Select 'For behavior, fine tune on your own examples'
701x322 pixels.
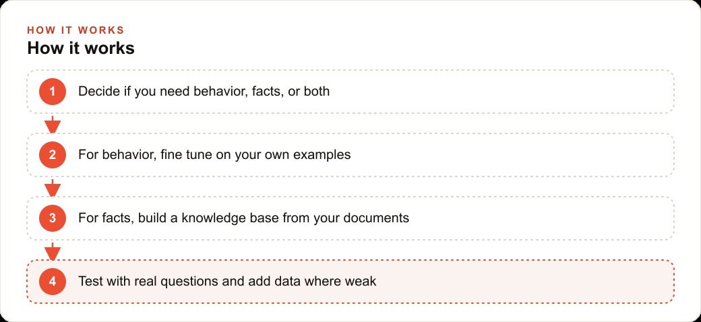tap(214, 155)
